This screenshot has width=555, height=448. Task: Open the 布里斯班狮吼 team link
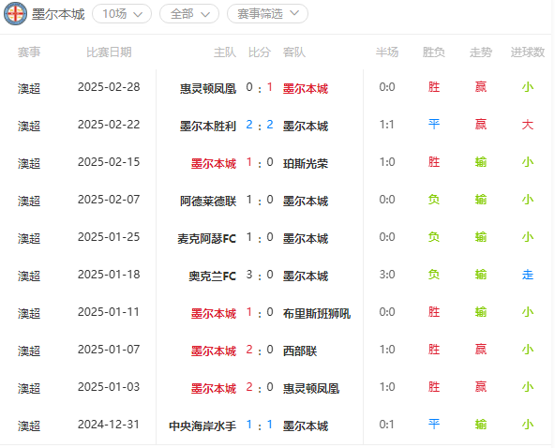tap(317, 314)
